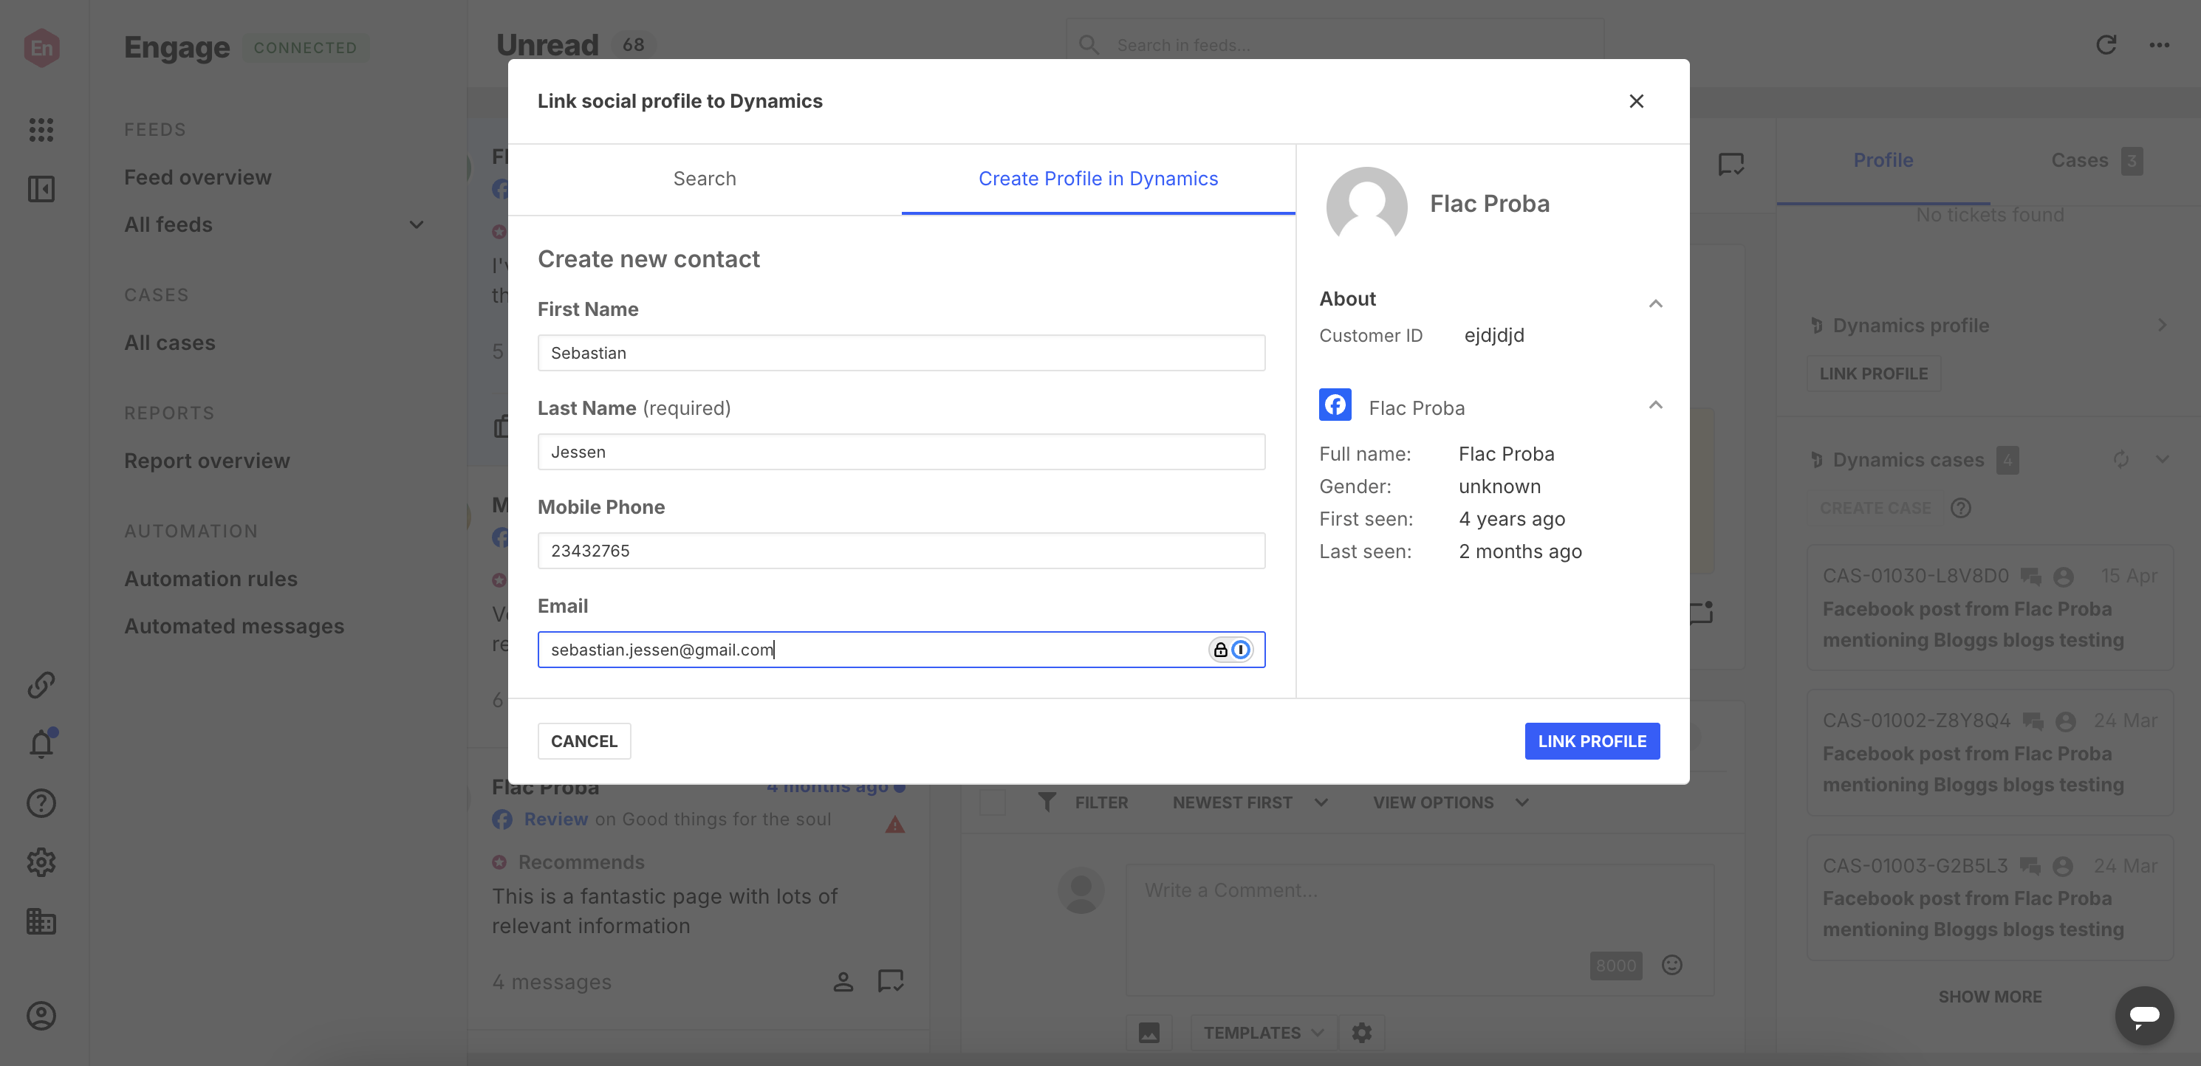Viewport: 2201px width, 1066px height.
Task: Switch to the Search tab
Action: coord(704,179)
